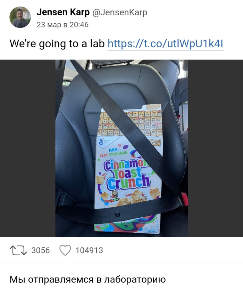Open Jensen Karp's profile avatar
243x297 pixels.
20,17
